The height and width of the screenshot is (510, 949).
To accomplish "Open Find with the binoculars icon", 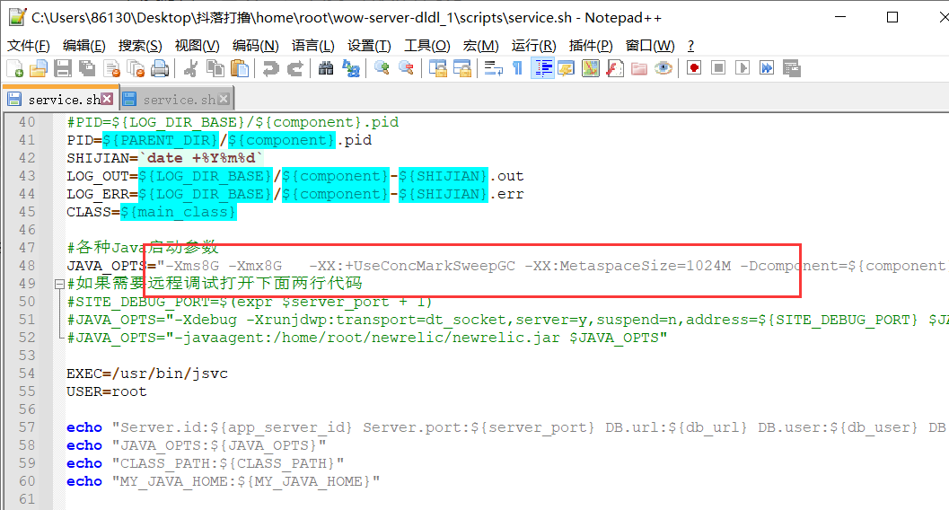I will (326, 68).
